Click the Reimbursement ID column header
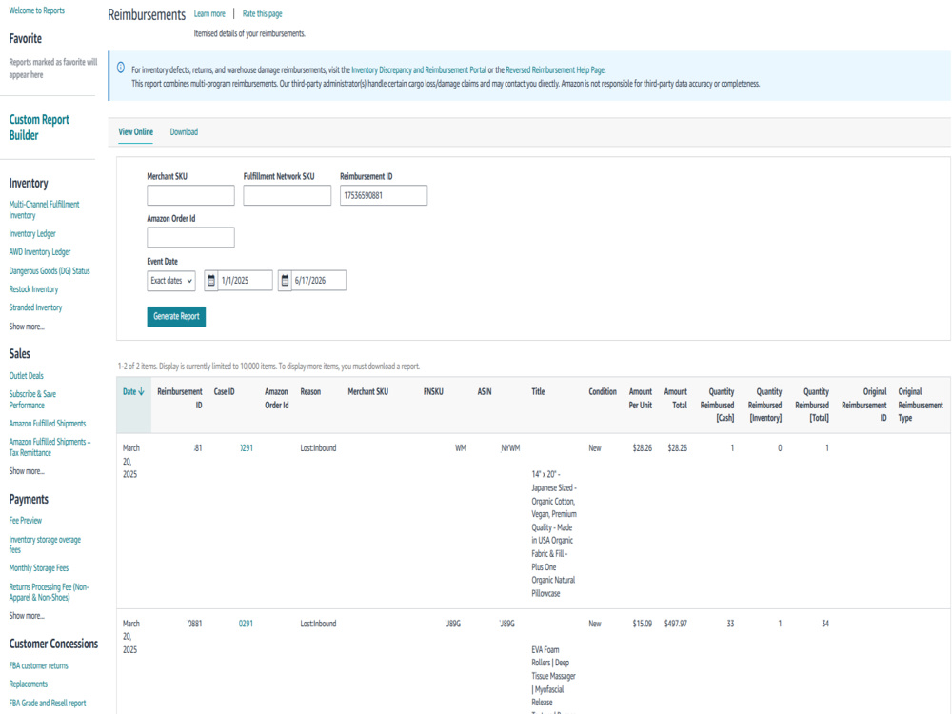 (x=180, y=398)
